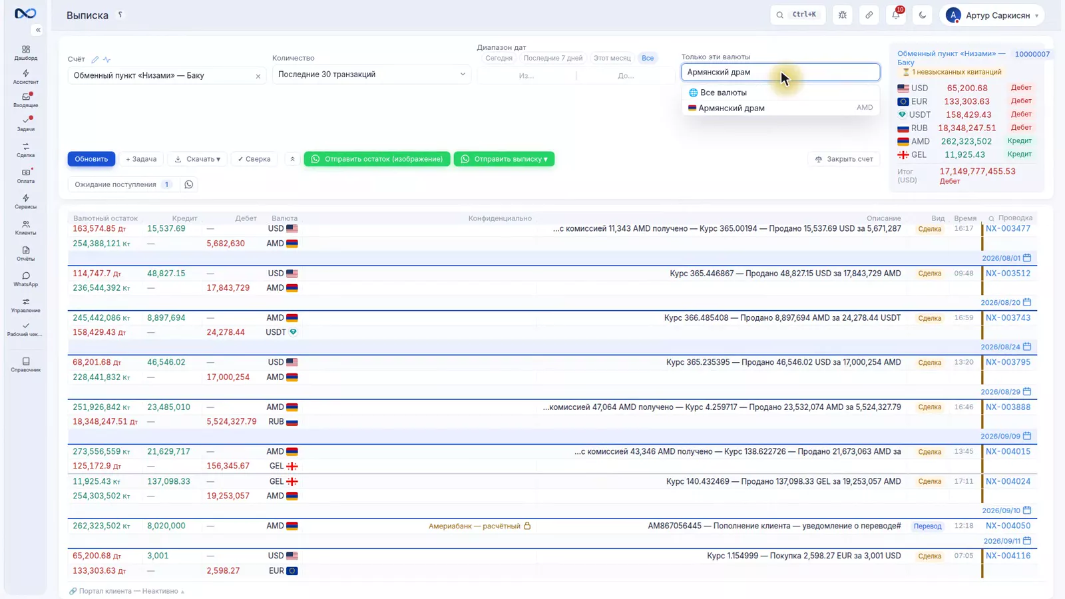Image resolution: width=1065 pixels, height=599 pixels.
Task: Open search with Ctrl+K box
Action: [x=797, y=15]
